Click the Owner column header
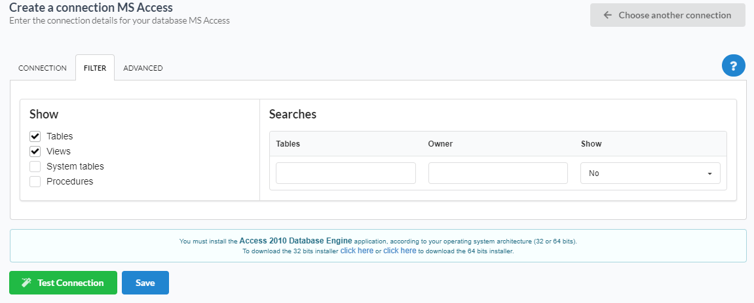This screenshot has width=754, height=303. tap(440, 143)
